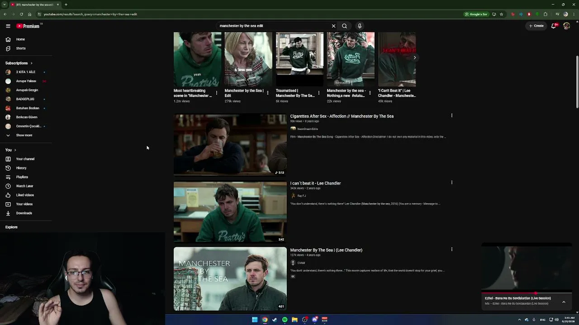Open the YouTube account avatar menu
Viewport: 579px width, 325px height.
tap(566, 26)
